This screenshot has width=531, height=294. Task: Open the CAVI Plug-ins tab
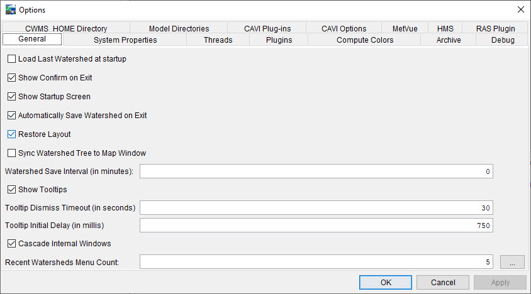click(267, 28)
